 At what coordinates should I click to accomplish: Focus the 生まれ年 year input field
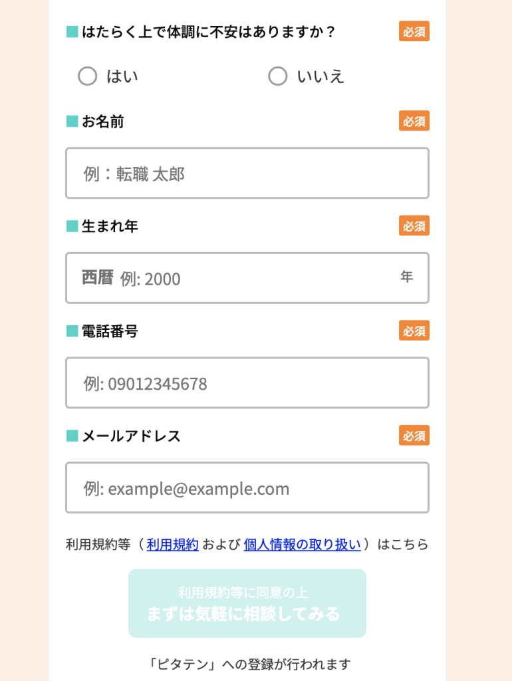256,279
